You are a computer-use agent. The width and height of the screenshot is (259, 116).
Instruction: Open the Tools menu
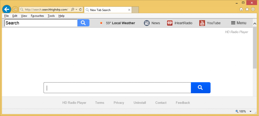pyautogui.click(x=51, y=16)
